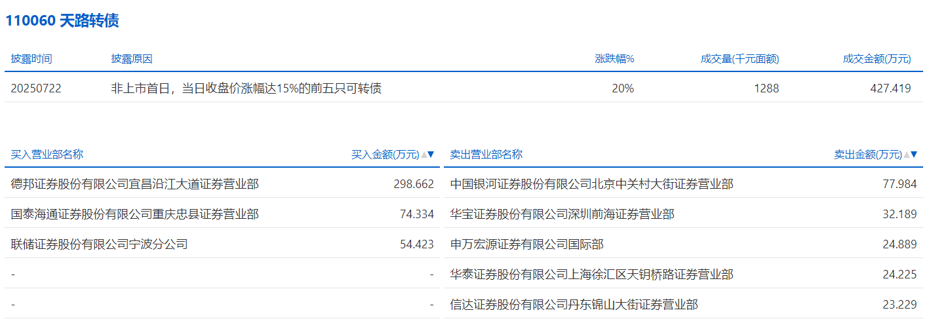
Task: Open 华泰证券 上海徐汇区天钥桥路 entry
Action: [x=591, y=275]
